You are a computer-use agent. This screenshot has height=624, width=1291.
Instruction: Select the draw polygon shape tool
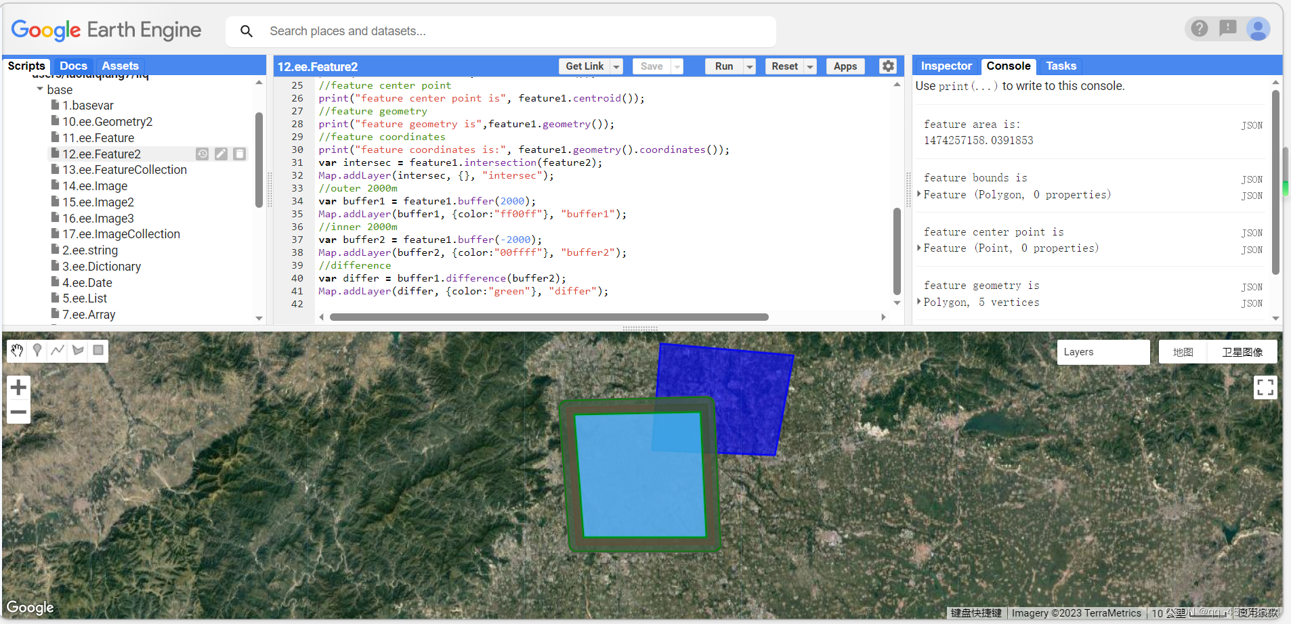click(x=78, y=350)
